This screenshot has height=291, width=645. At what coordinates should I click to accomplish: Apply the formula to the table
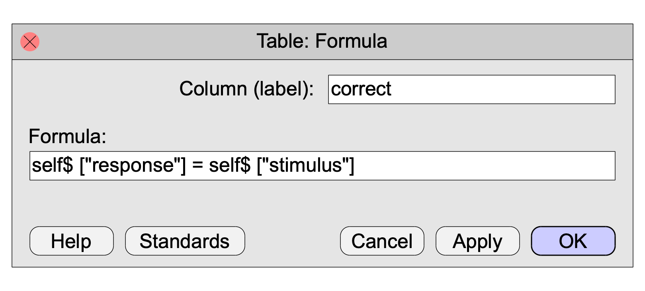477,241
